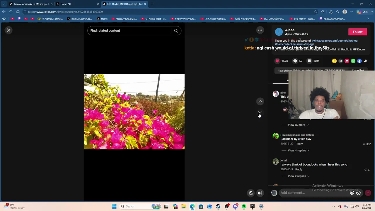
Task: Show more bookmarks with the chevron
Action: tap(368, 19)
